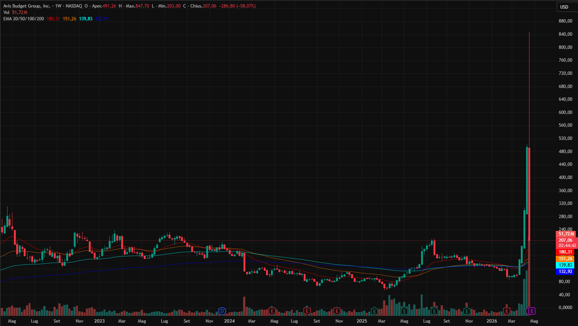Click the red 180,31 EMA value in legend
Image resolution: width=578 pixels, height=326 pixels.
(x=53, y=19)
